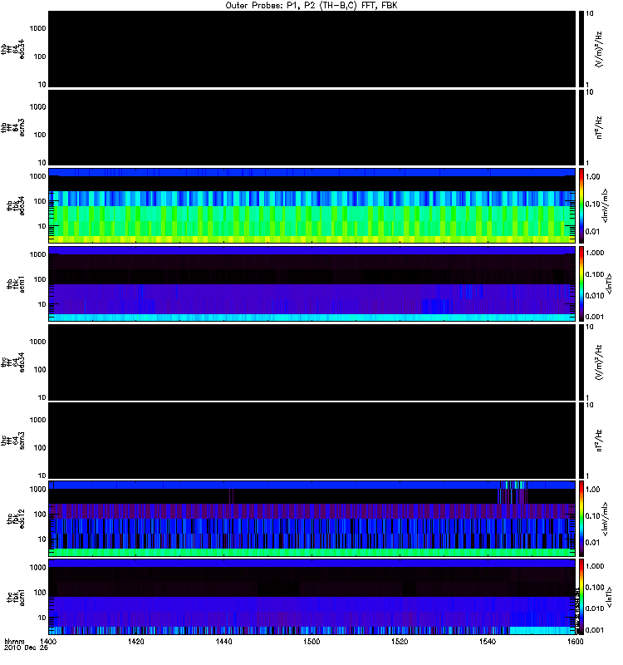Screen dimensions: 623x665
Task: Select the thb fbk edc34 spectrogram panel
Action: pyautogui.click(x=311, y=205)
